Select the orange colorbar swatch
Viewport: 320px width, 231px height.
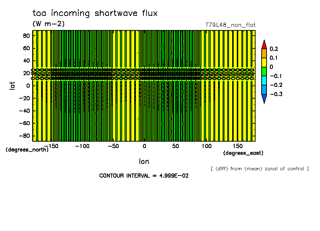click(x=264, y=53)
